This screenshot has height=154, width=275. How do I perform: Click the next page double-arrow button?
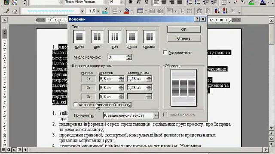pyautogui.click(x=271, y=144)
